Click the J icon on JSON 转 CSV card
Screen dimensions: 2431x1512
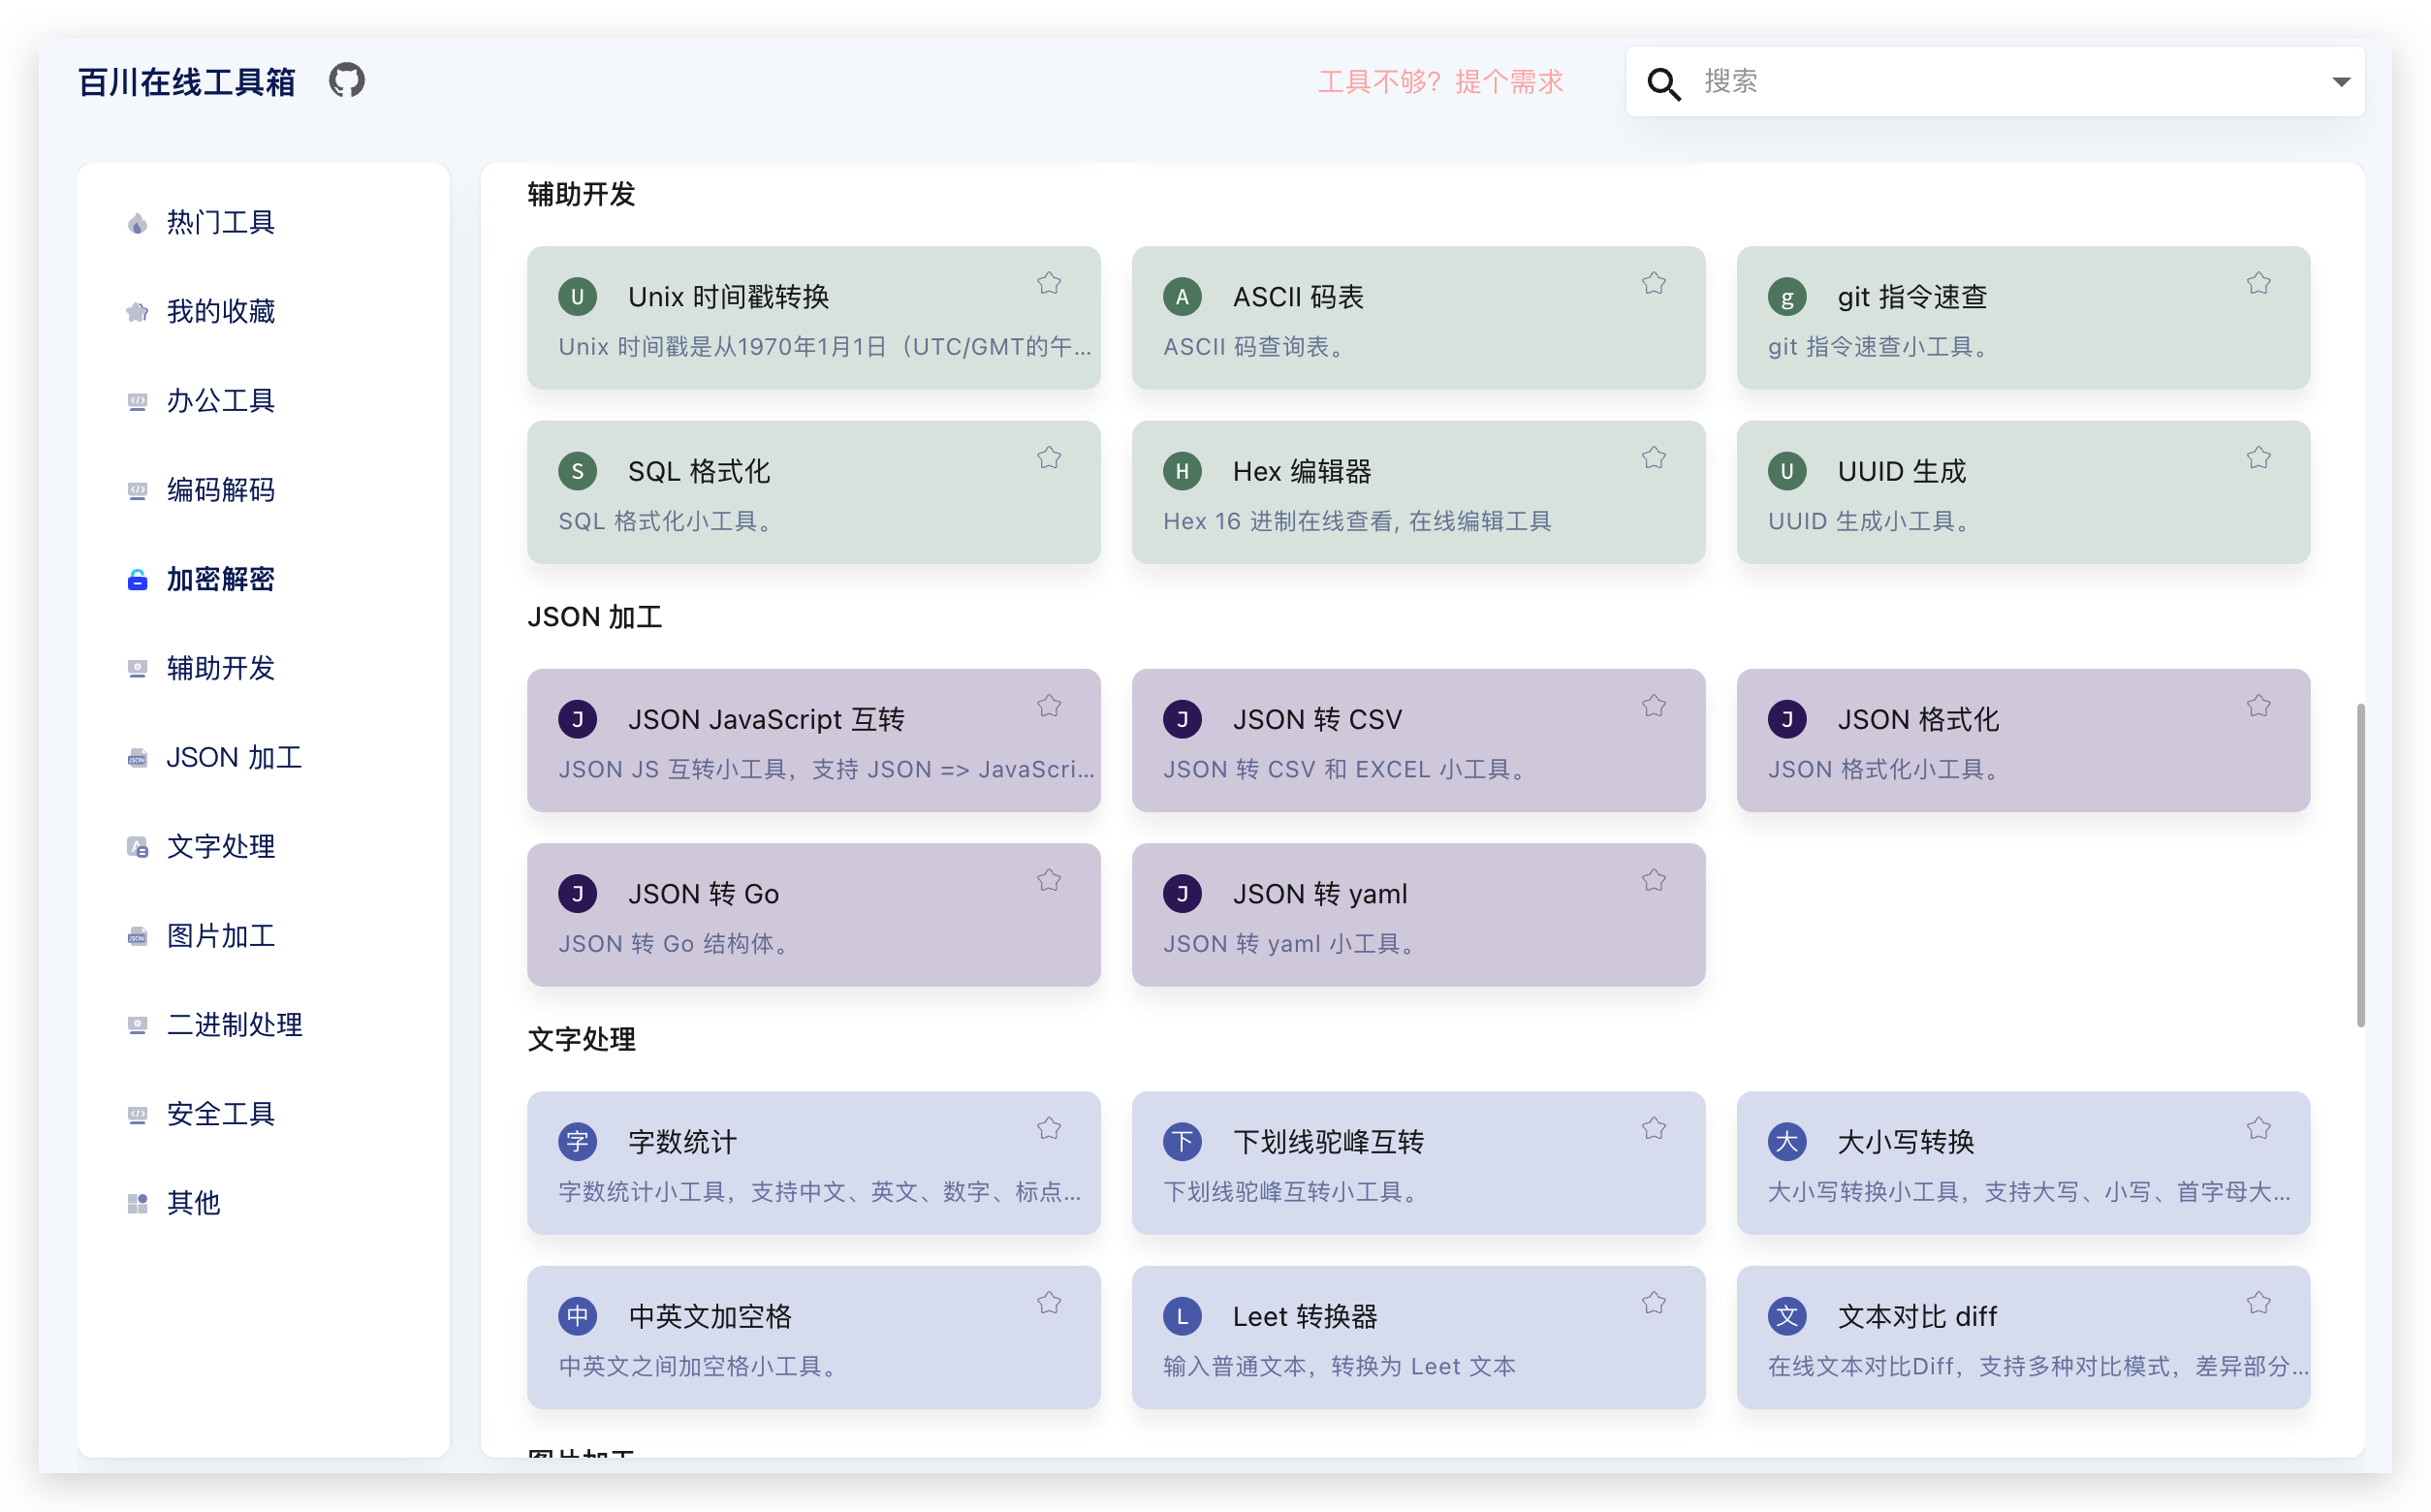(1182, 718)
